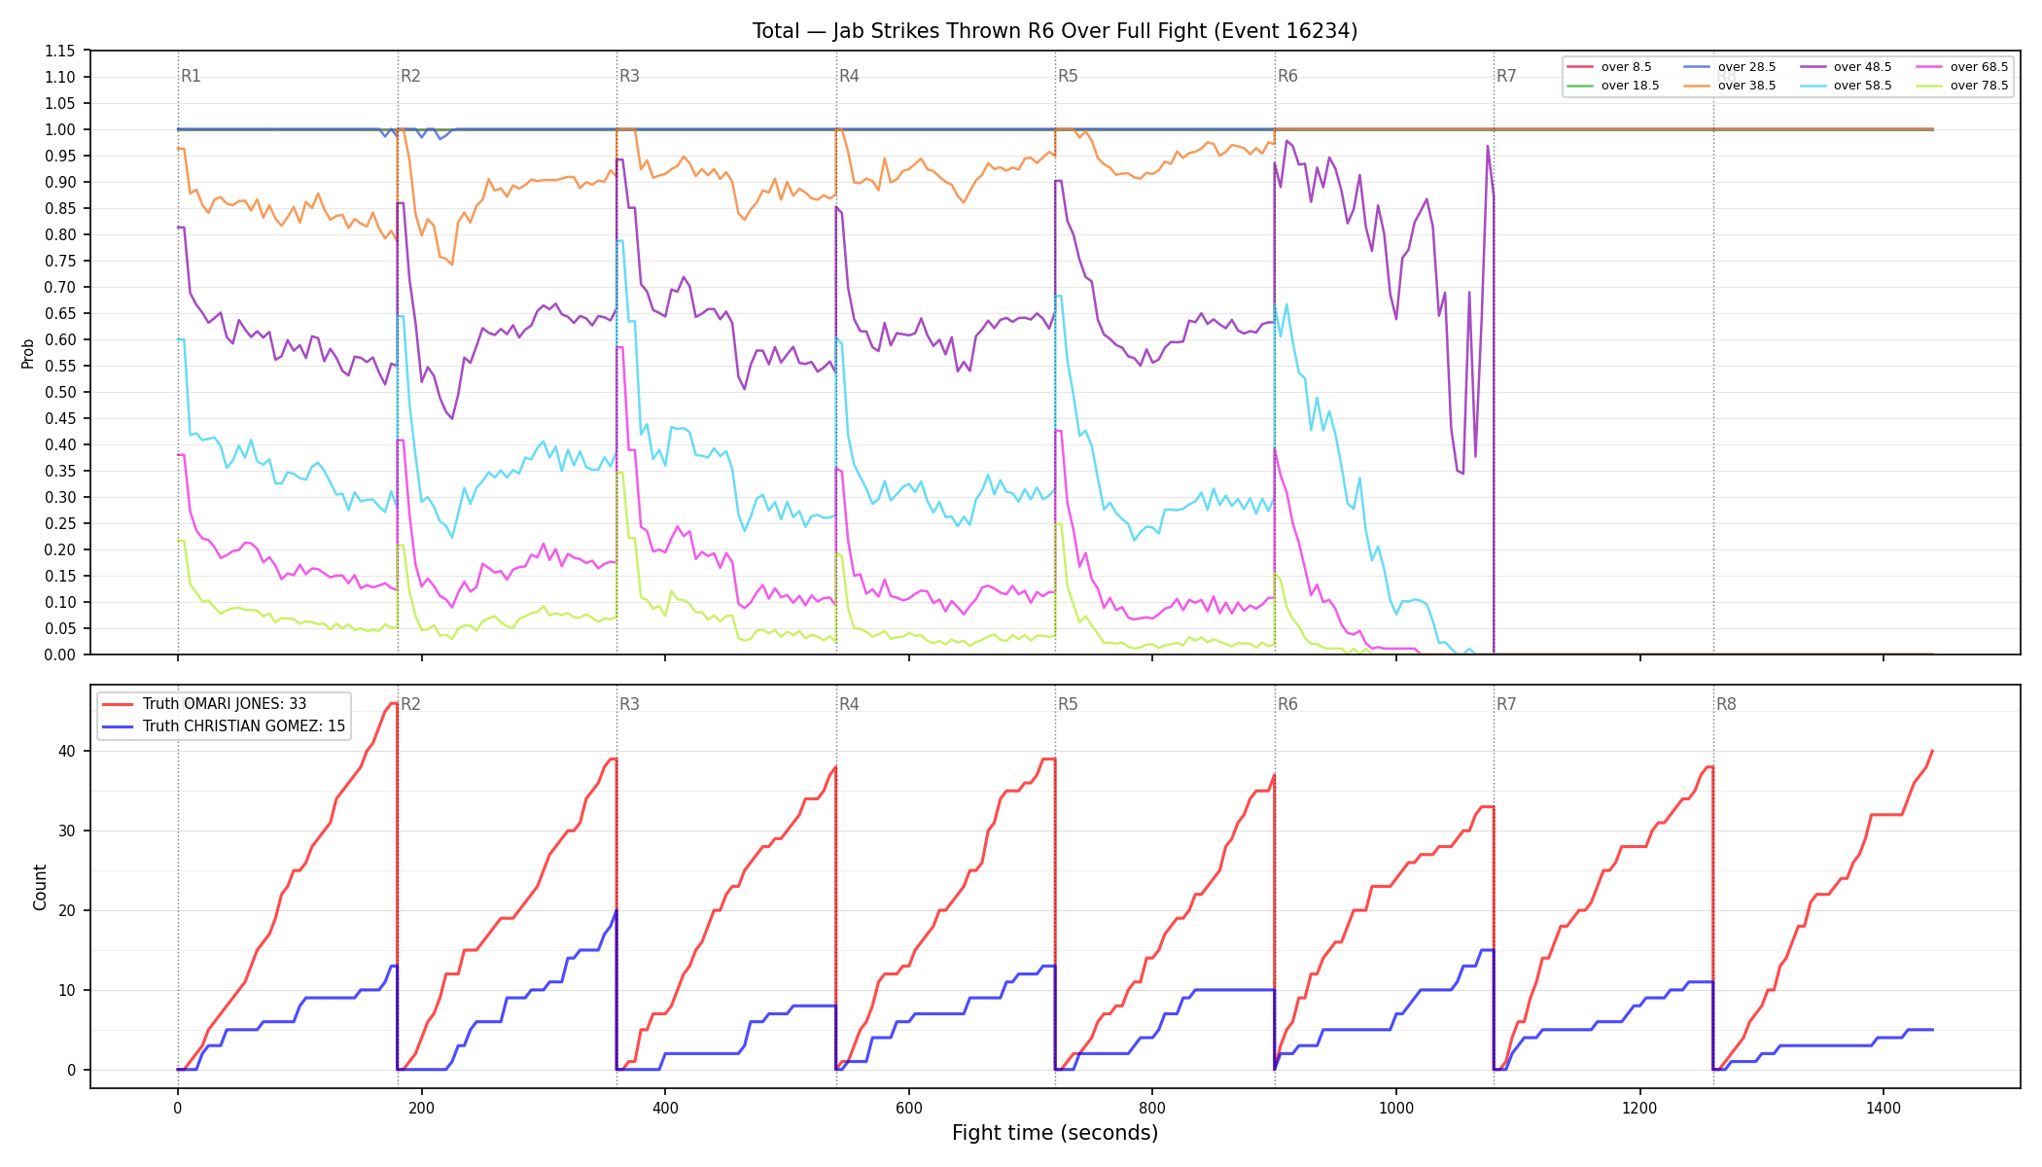The width and height of the screenshot is (2042, 1167).
Task: Click the orange line swatch beside 'over 38.5'
Action: coord(1697,86)
